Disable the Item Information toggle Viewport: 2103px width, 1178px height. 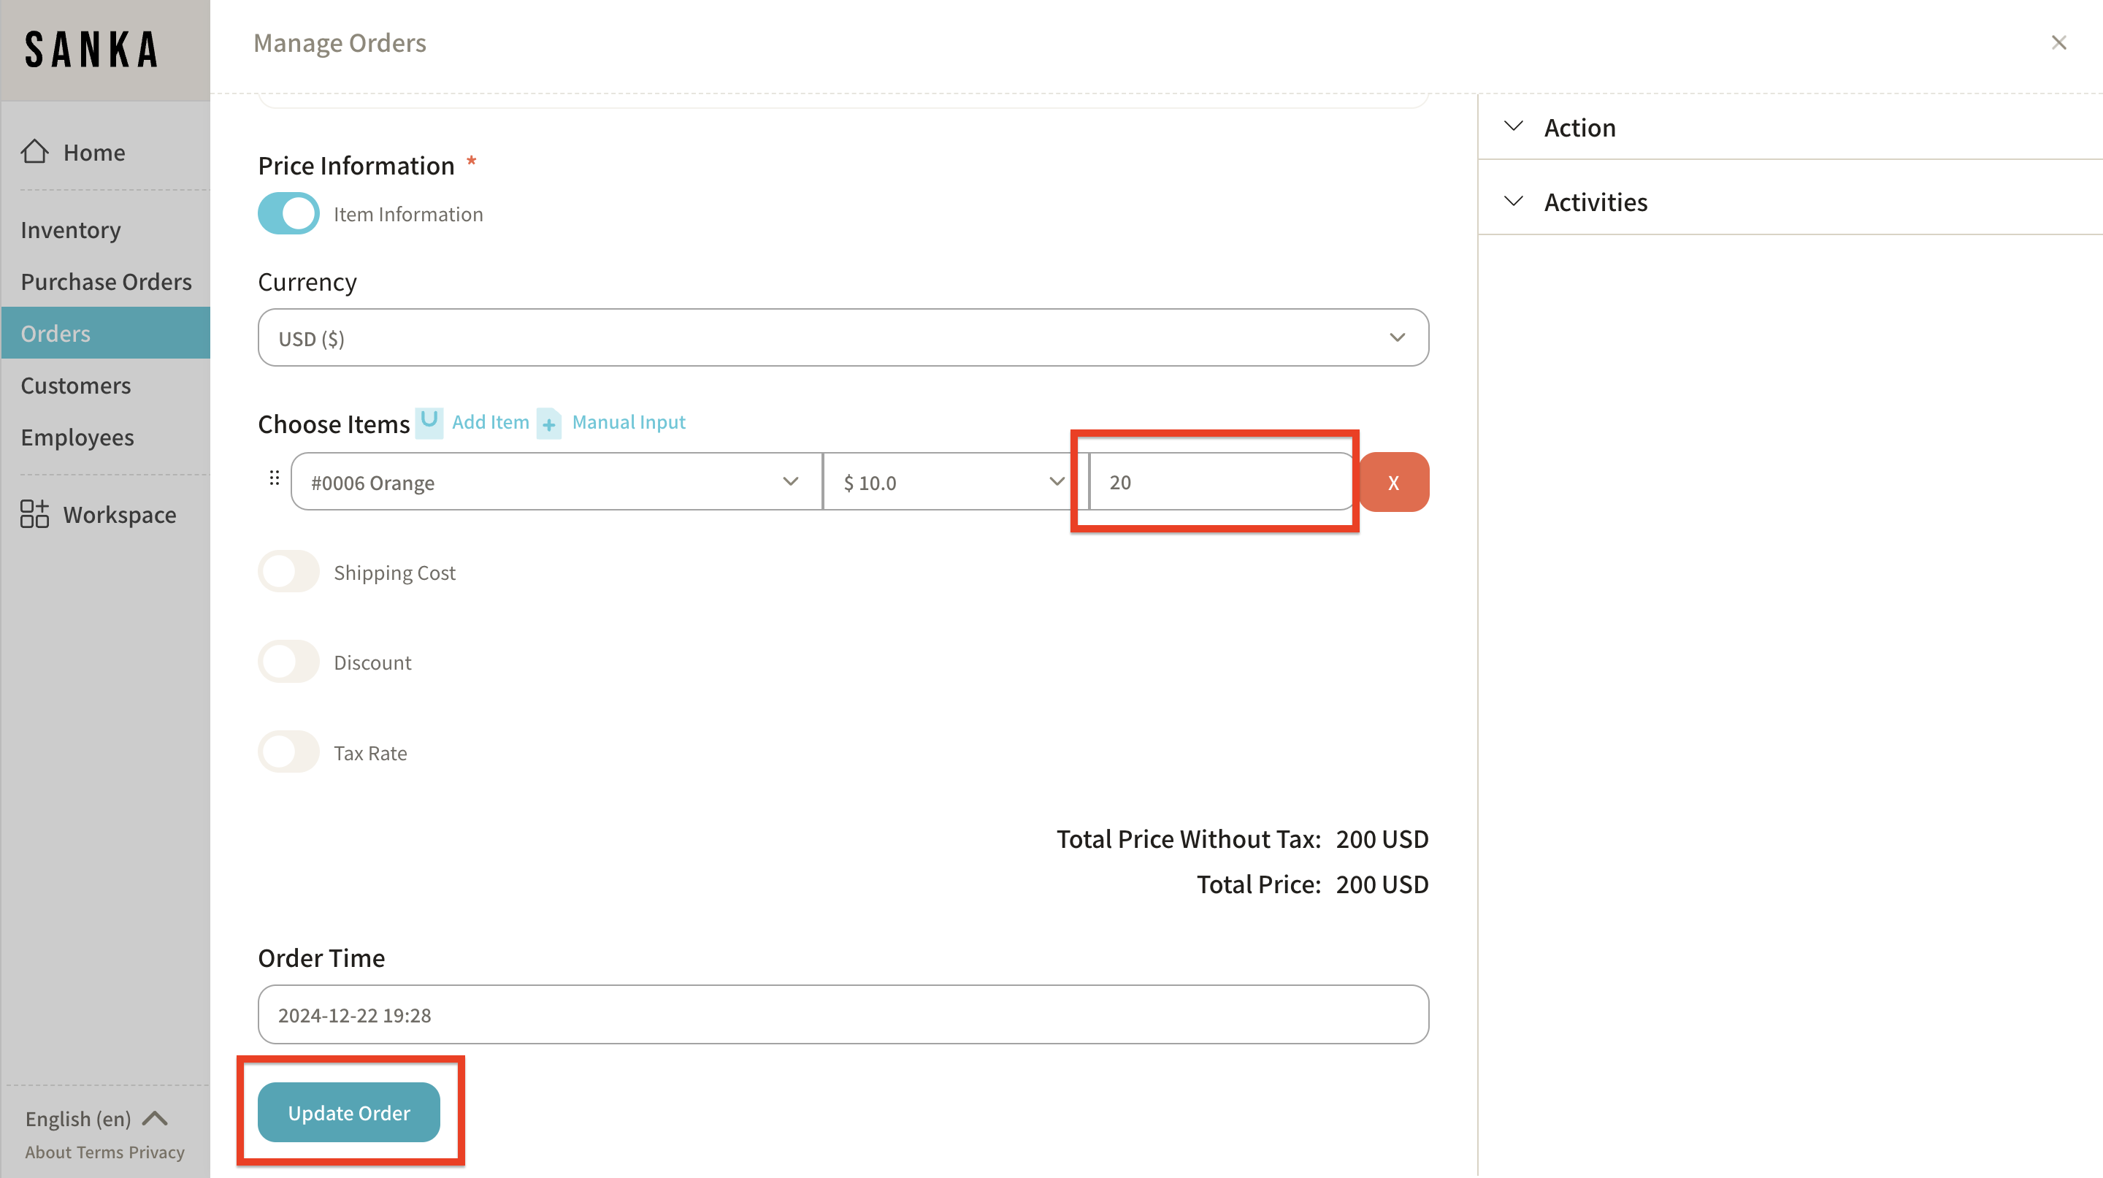click(x=289, y=214)
